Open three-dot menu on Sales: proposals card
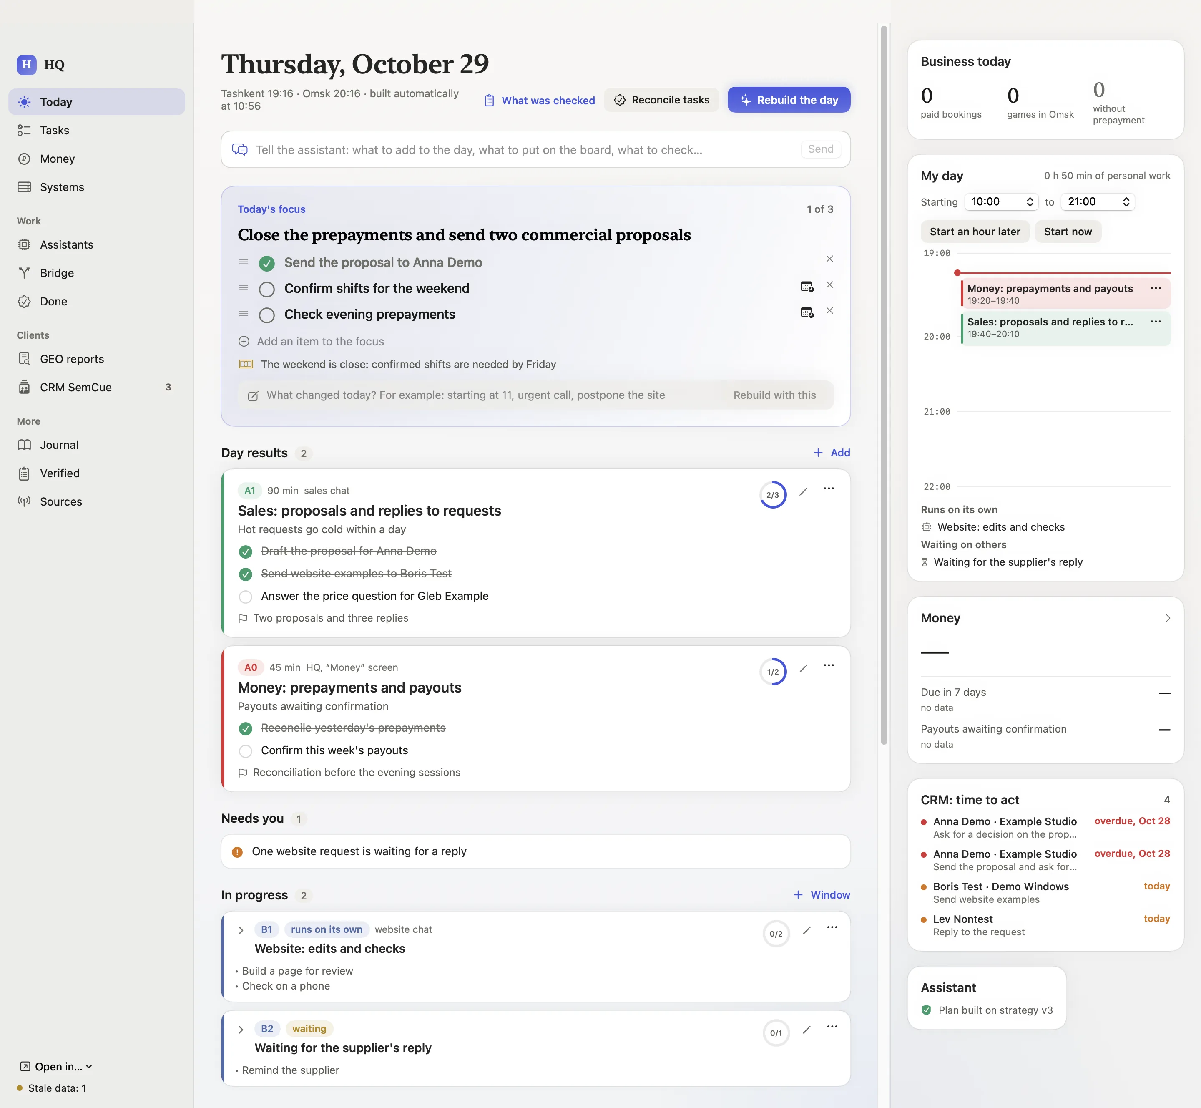 coord(829,489)
